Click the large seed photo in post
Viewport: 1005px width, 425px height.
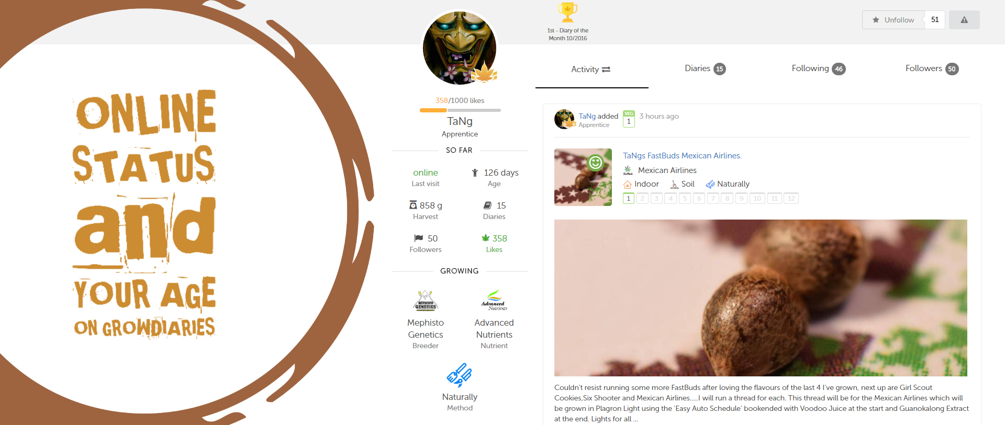[761, 298]
